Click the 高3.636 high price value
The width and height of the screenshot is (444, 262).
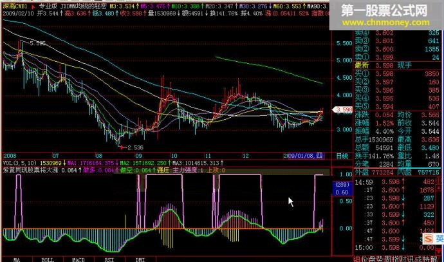pos(75,14)
